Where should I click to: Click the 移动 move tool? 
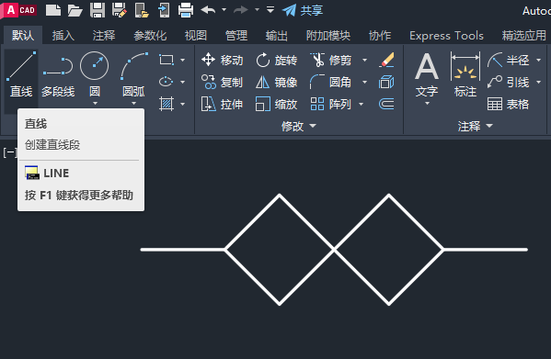click(x=222, y=60)
